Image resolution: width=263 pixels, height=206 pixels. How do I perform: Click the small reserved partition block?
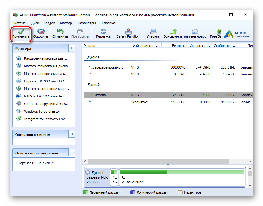tap(114, 177)
